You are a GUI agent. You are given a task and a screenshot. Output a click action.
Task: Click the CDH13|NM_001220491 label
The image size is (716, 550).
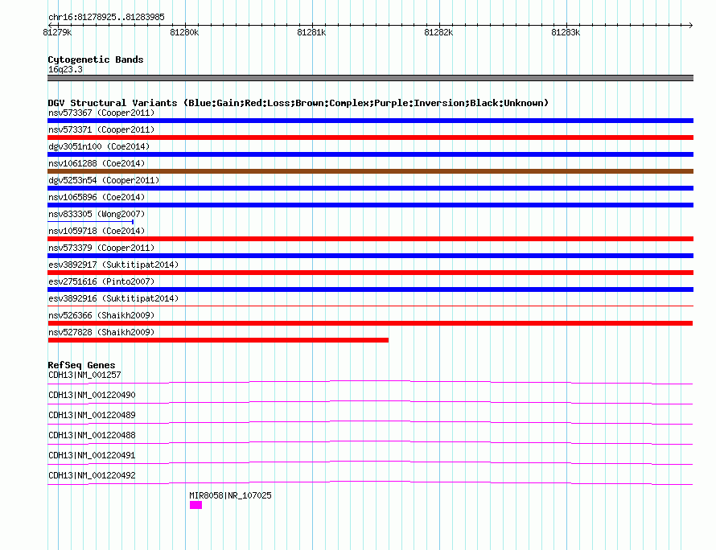point(92,455)
